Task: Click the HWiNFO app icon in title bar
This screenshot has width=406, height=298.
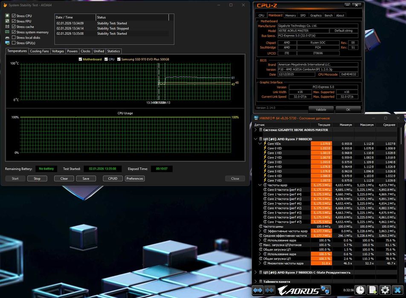Action: click(x=256, y=118)
